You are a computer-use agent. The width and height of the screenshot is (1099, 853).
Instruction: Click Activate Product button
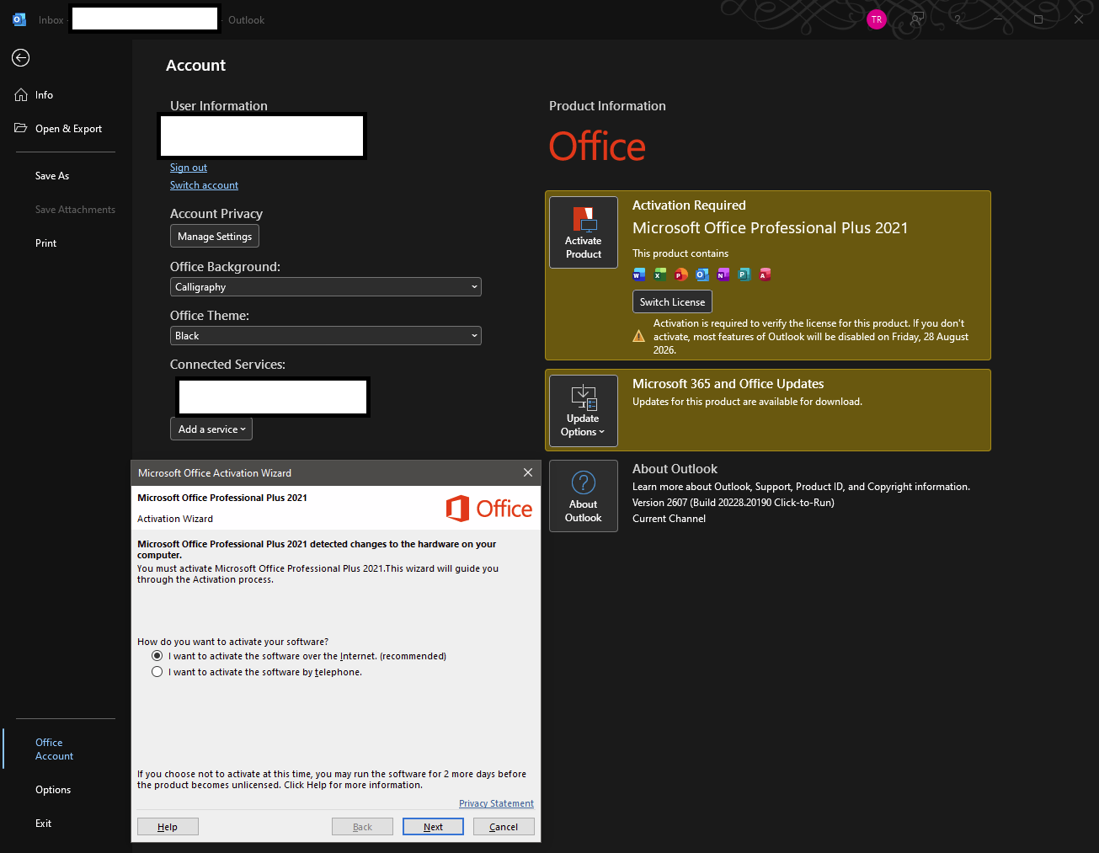point(584,232)
